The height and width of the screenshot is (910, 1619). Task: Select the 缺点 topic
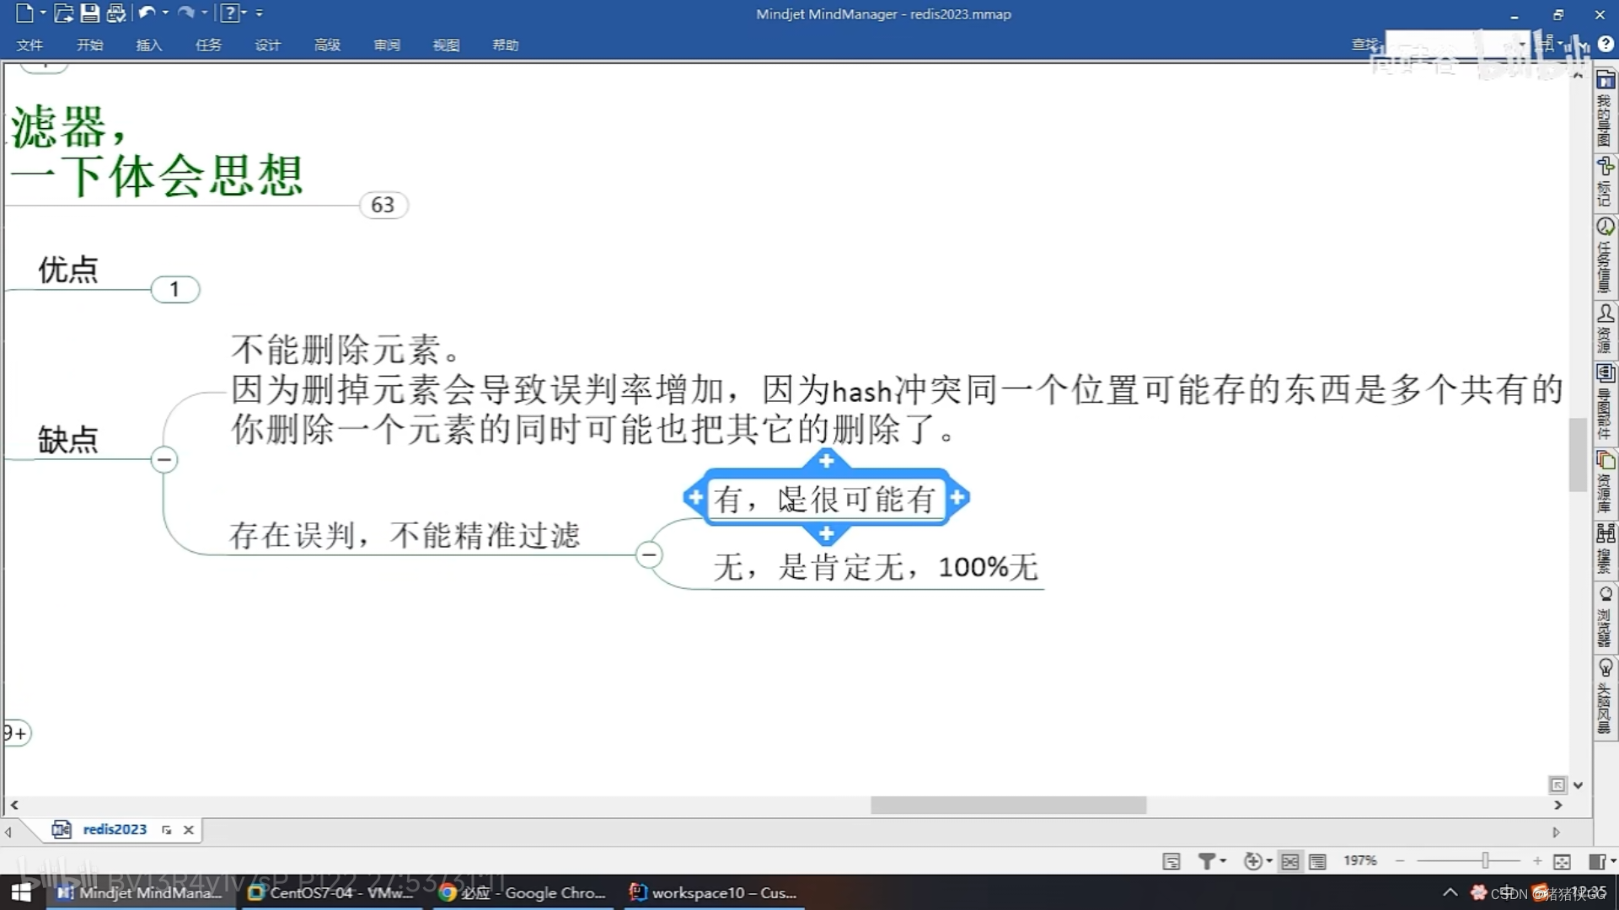[x=68, y=439]
